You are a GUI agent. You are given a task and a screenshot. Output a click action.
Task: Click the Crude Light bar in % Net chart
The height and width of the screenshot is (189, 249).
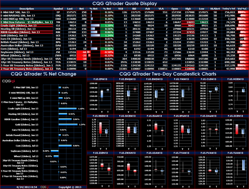point(68,109)
